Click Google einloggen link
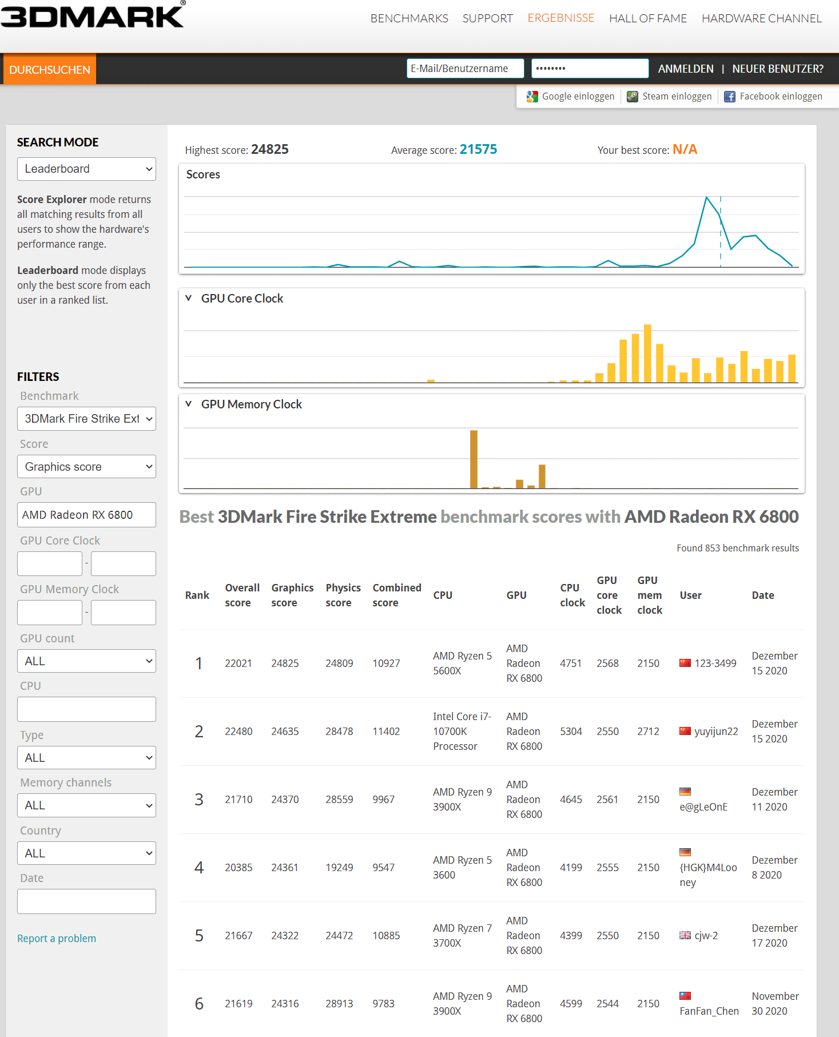The width and height of the screenshot is (839, 1037). tap(578, 96)
